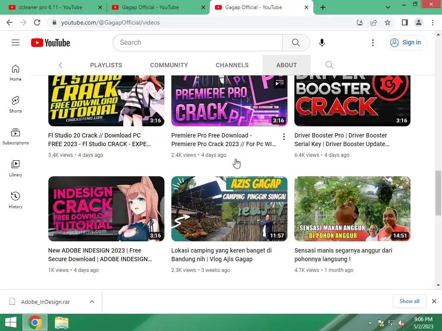The height and width of the screenshot is (331, 442).
Task: Switch to ccleaner pro 6.11 browser tab
Action: click(x=51, y=8)
